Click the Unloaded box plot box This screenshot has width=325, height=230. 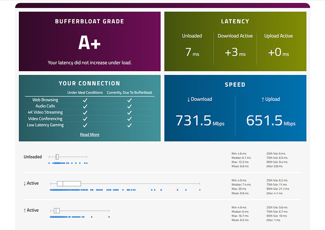click(x=57, y=156)
